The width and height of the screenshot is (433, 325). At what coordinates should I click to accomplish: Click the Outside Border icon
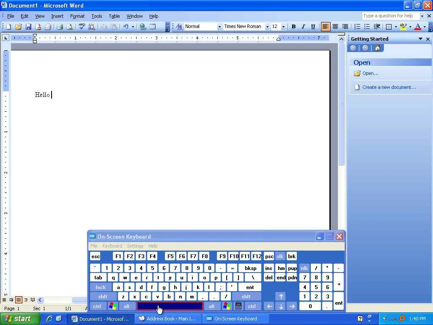point(389,27)
